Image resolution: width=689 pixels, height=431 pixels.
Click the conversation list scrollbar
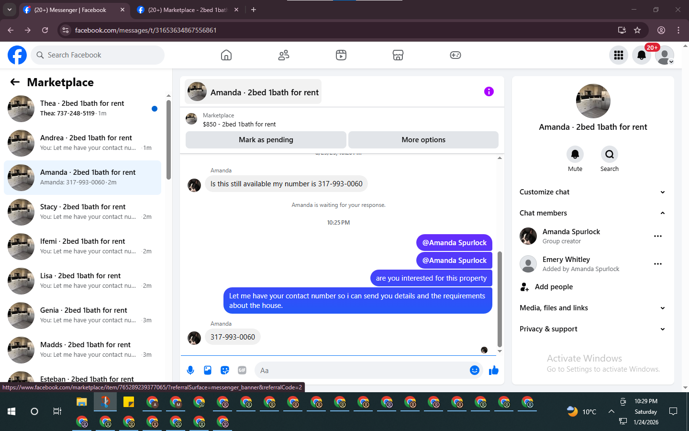click(x=168, y=140)
